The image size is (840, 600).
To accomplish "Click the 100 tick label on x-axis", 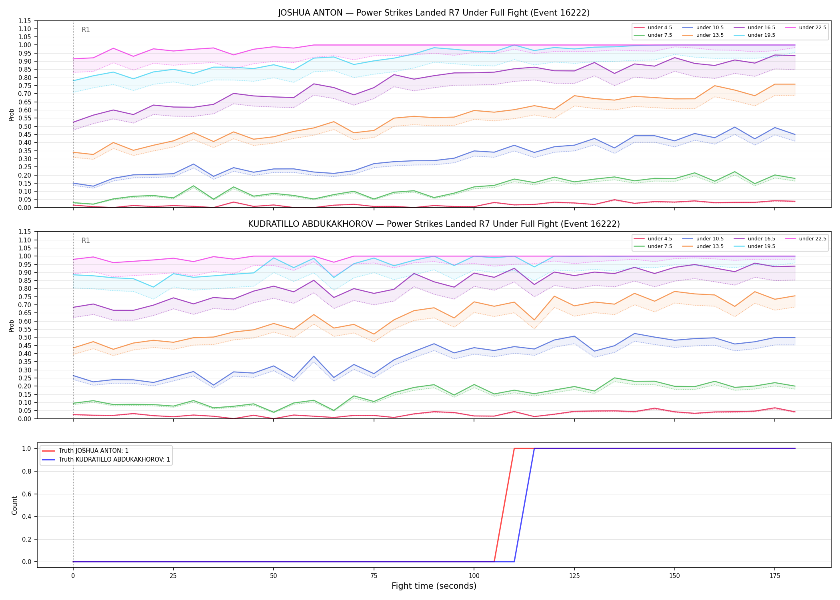I will pyautogui.click(x=474, y=576).
